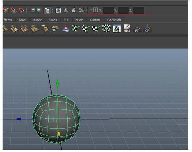Select the polygon tool icon with cursor arrow

(x=14, y=29)
